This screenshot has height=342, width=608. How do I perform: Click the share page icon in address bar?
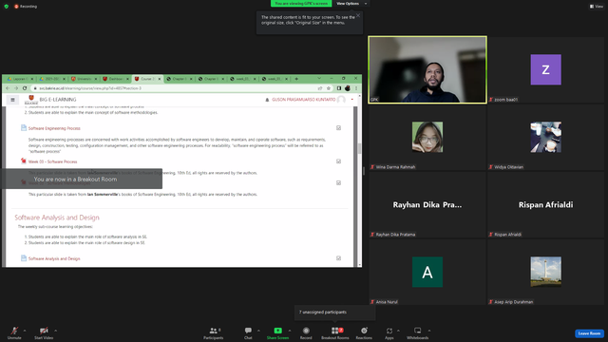[x=320, y=88]
